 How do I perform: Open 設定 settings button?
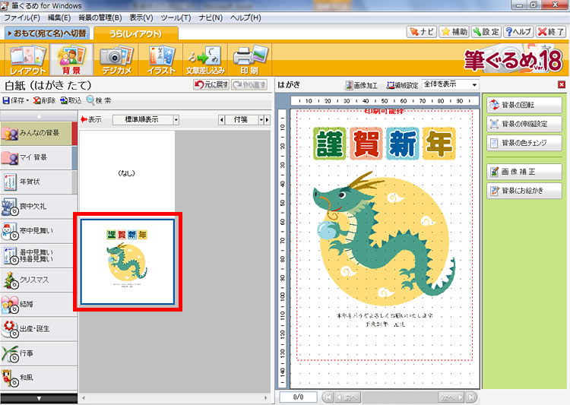click(486, 32)
